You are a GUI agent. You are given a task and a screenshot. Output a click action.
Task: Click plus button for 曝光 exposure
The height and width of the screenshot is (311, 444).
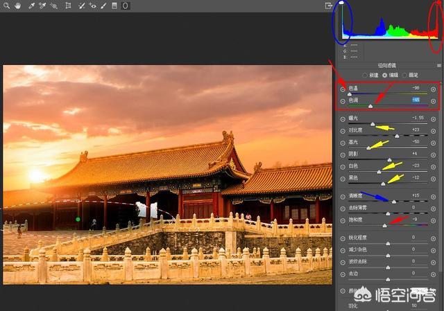tap(433, 119)
